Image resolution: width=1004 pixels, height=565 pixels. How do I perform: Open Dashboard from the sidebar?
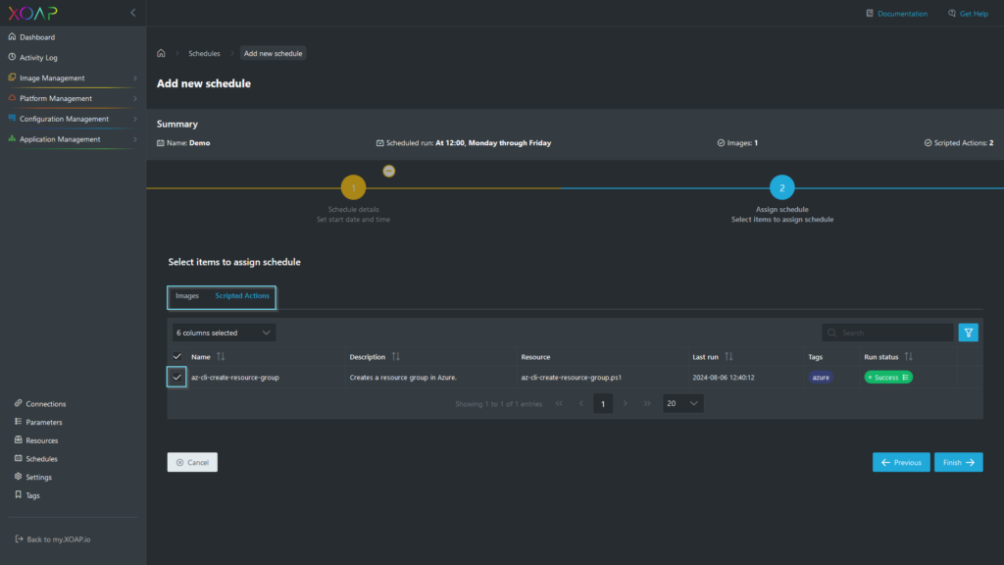pyautogui.click(x=36, y=37)
